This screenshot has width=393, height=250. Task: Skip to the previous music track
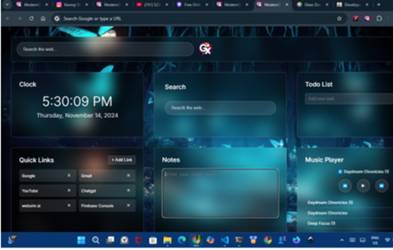345,186
